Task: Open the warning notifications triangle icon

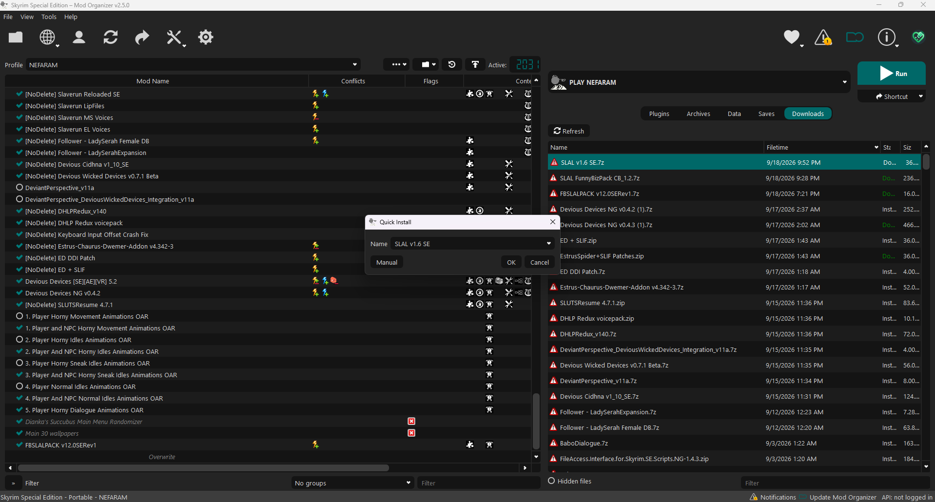Action: tap(823, 37)
